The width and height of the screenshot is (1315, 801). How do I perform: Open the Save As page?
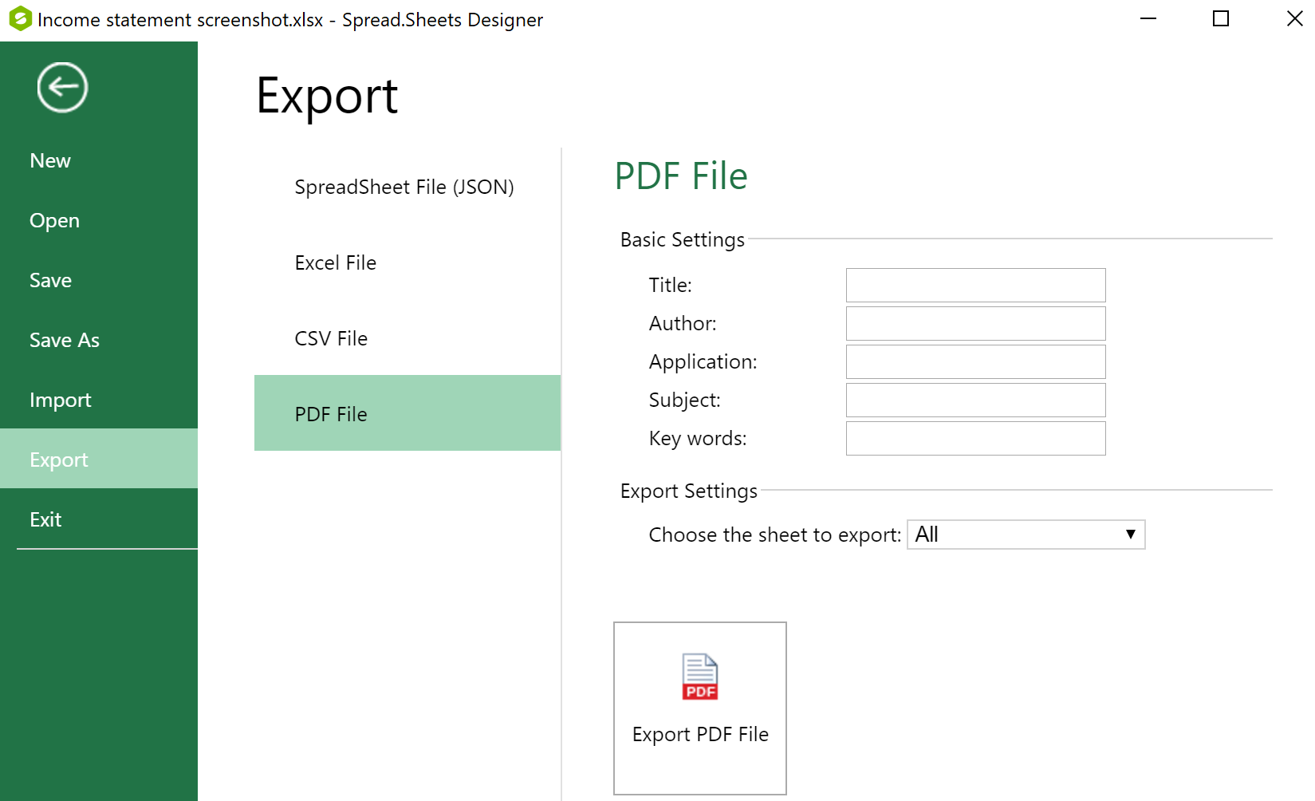(65, 340)
